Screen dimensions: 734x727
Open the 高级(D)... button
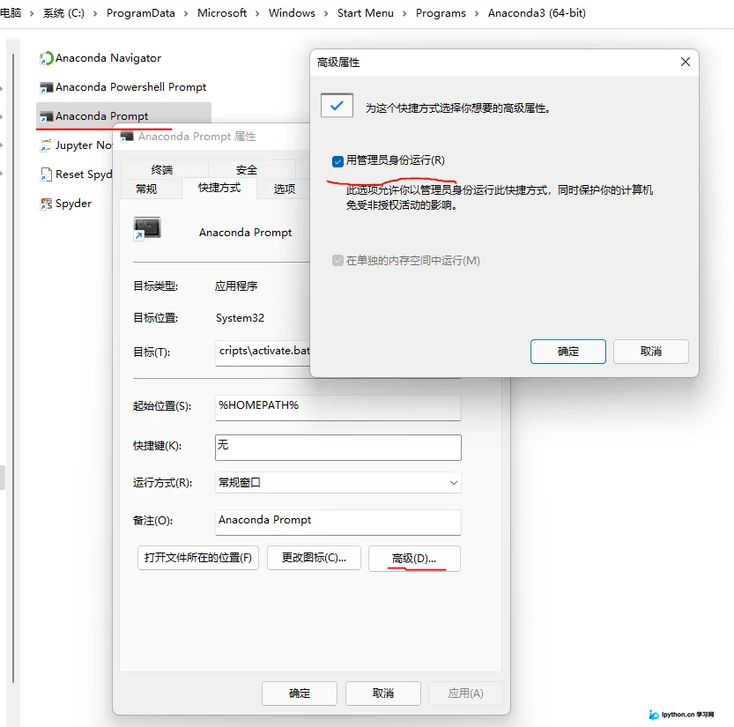[414, 559]
